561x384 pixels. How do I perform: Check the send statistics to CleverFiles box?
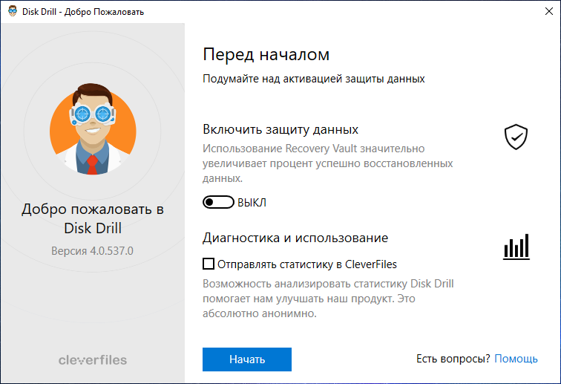209,264
